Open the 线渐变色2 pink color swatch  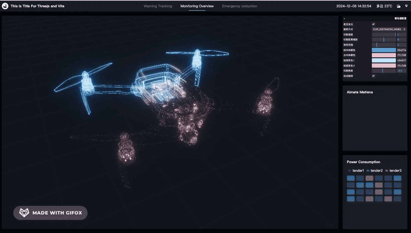coord(384,66)
